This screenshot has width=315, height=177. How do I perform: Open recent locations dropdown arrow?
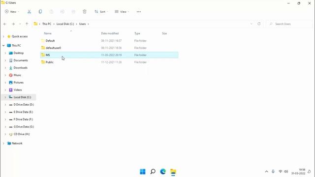[x=20, y=24]
